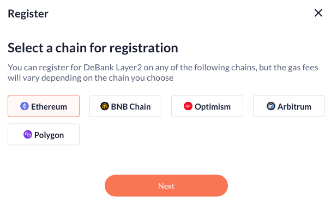Click the Arbitrum logo icon
The image size is (331, 211).
point(271,106)
